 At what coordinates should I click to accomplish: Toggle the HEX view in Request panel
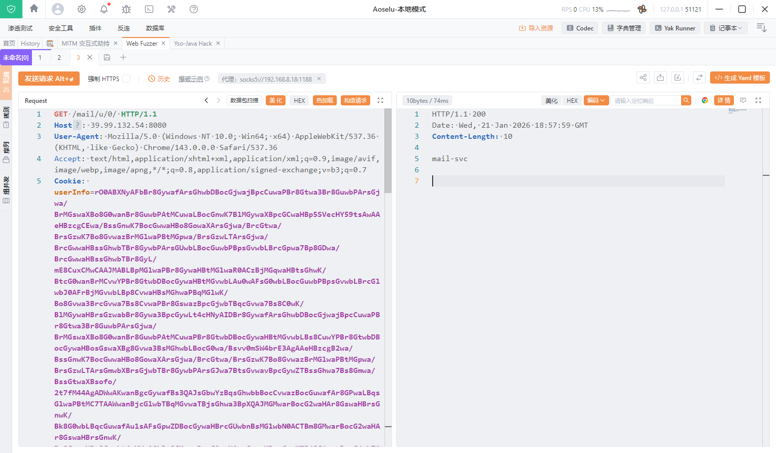click(299, 100)
